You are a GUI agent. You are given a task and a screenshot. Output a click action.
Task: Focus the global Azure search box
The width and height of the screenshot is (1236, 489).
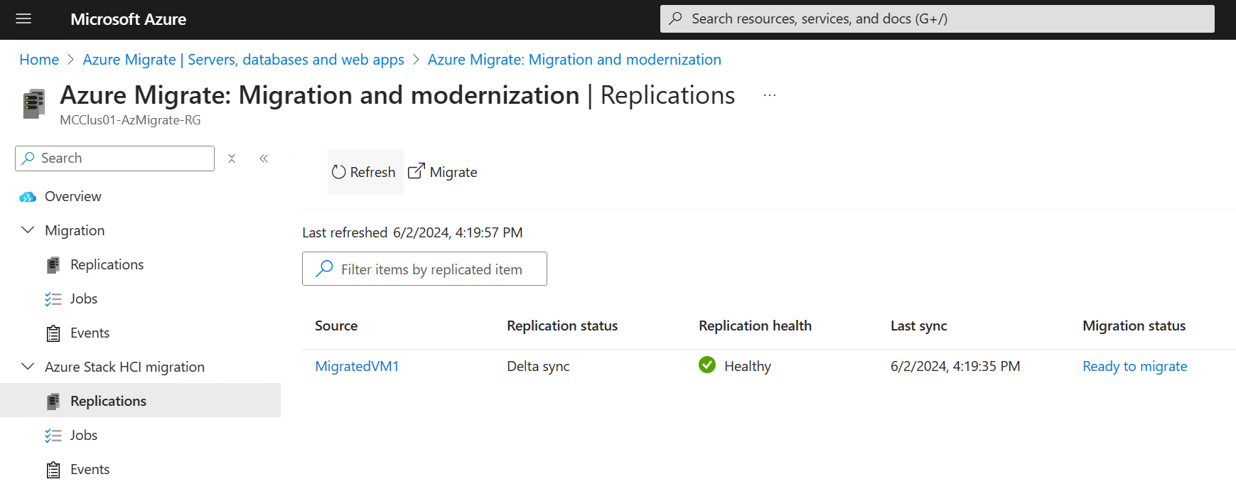tap(937, 19)
